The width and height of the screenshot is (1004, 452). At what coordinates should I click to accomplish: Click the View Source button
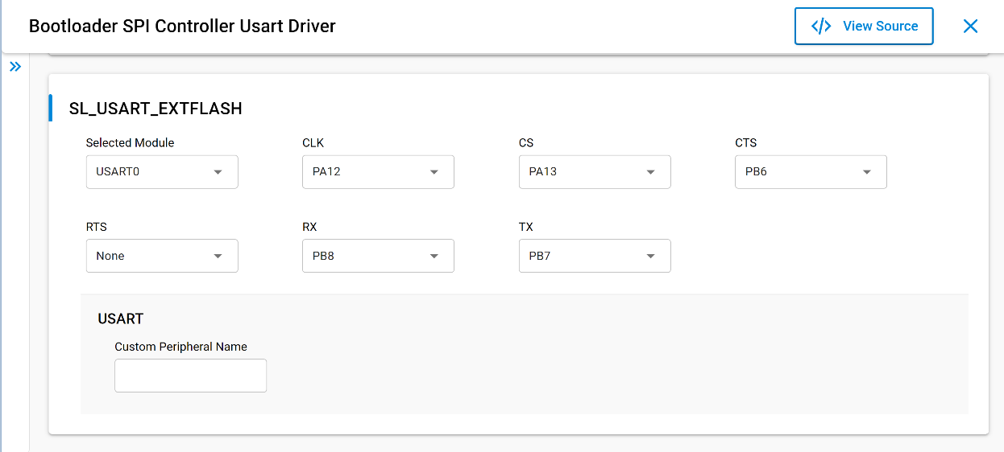864,27
